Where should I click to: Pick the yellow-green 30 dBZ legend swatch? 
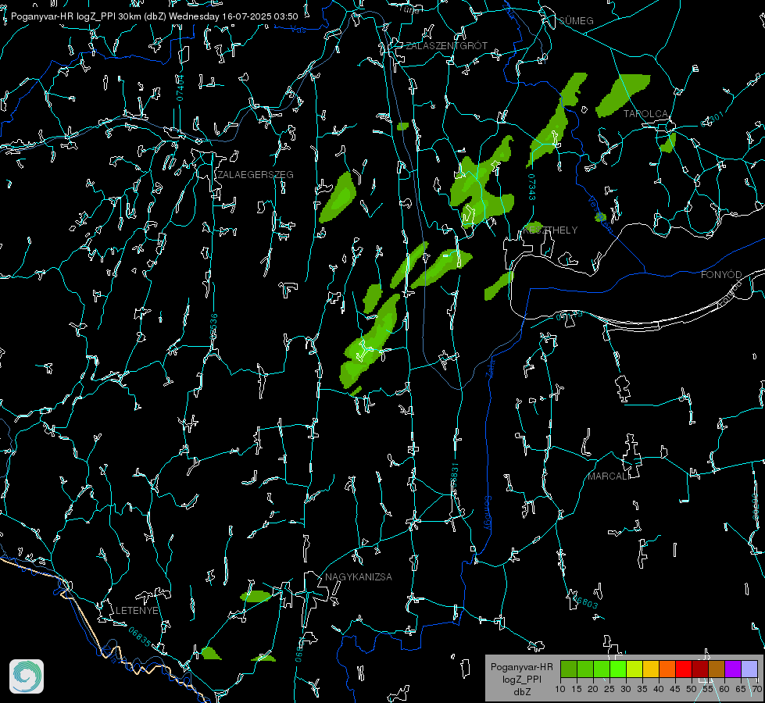coord(635,669)
